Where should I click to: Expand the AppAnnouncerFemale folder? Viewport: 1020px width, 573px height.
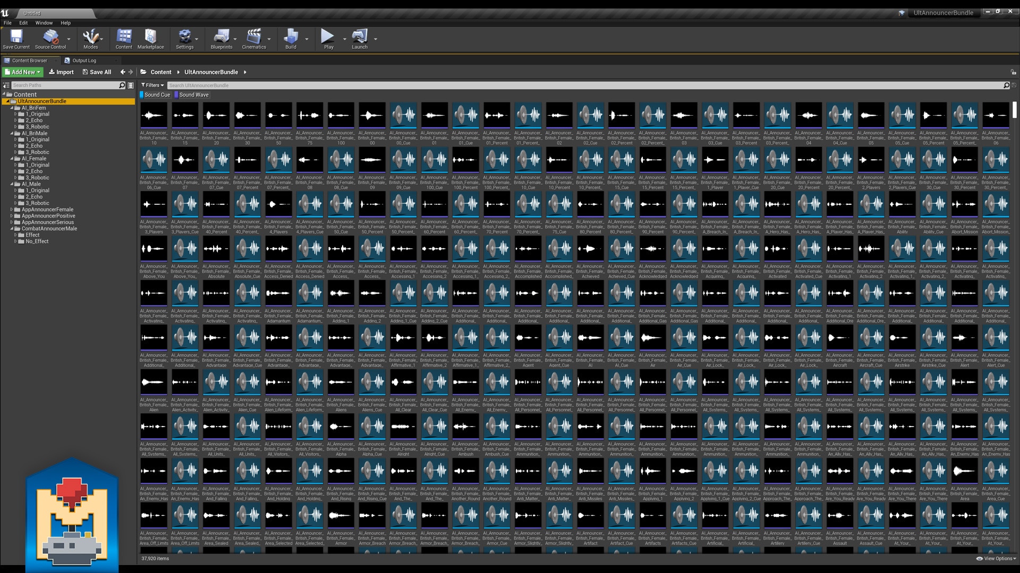[x=12, y=210]
